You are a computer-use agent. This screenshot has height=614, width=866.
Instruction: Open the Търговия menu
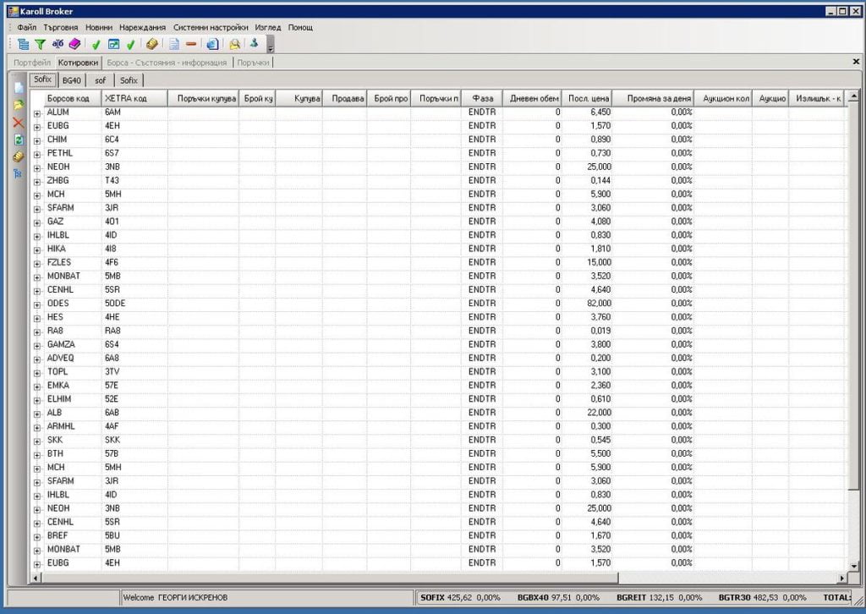pyautogui.click(x=61, y=27)
